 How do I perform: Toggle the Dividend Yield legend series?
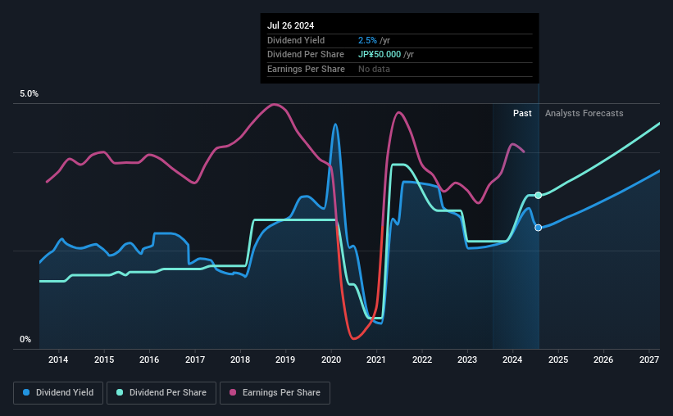click(58, 393)
